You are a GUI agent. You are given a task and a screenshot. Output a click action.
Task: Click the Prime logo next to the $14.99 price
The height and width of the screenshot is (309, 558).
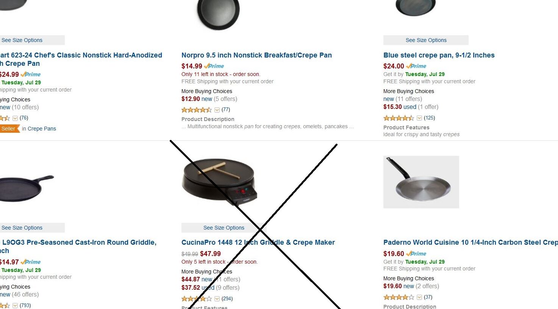214,66
